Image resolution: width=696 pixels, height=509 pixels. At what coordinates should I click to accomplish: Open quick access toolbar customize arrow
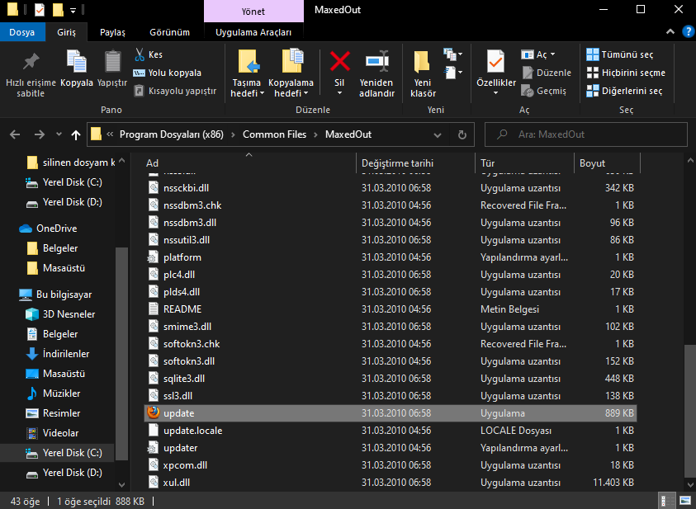tap(73, 10)
